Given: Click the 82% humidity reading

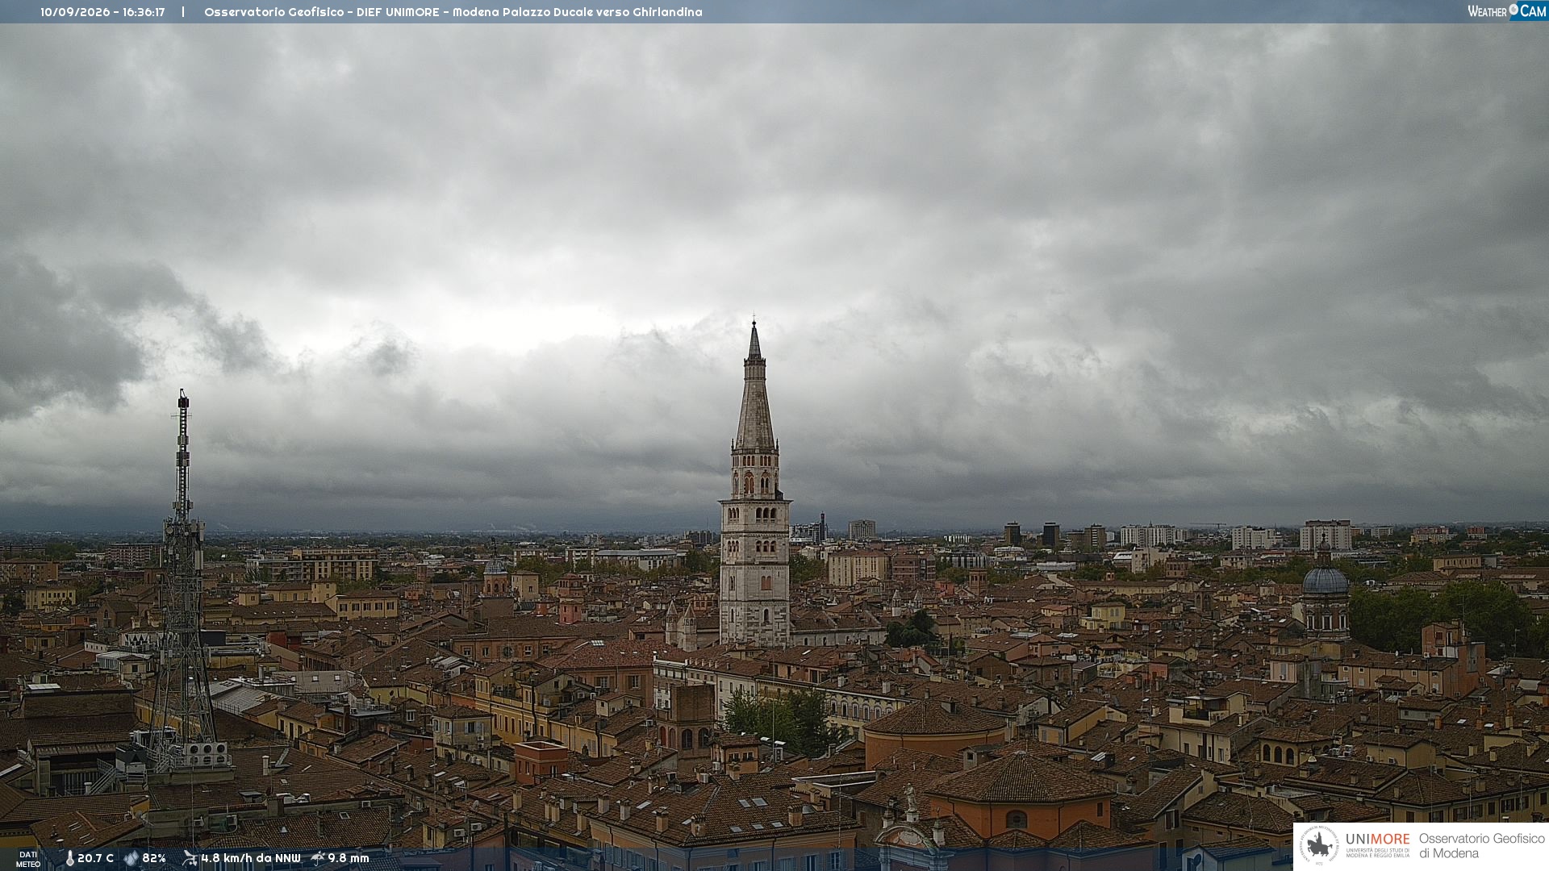Looking at the screenshot, I should (154, 858).
